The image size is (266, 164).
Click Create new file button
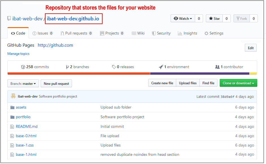[162, 83]
